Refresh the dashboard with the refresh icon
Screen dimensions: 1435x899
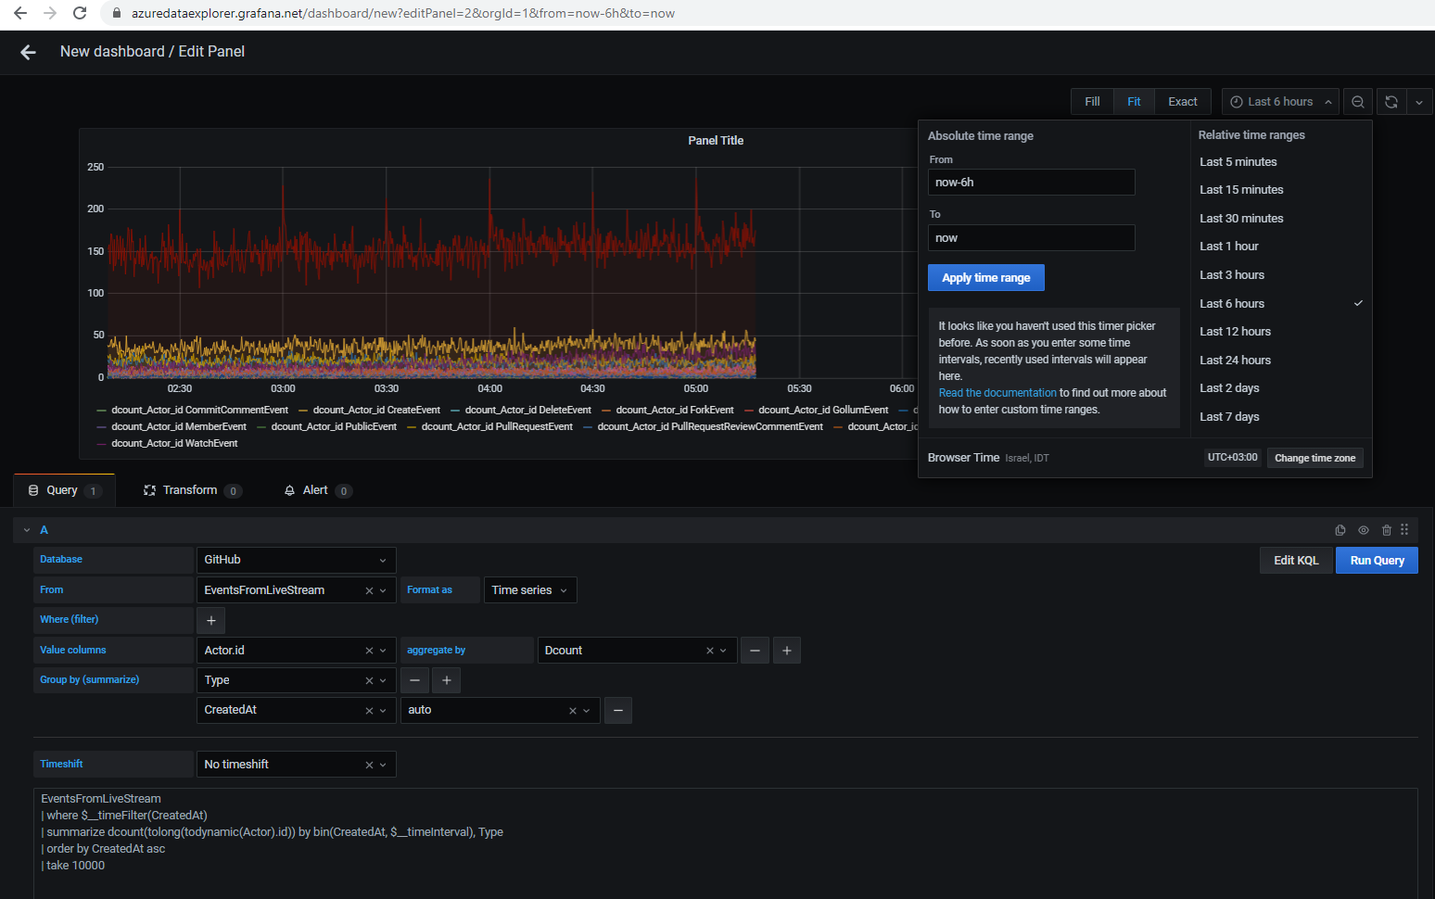[1391, 101]
